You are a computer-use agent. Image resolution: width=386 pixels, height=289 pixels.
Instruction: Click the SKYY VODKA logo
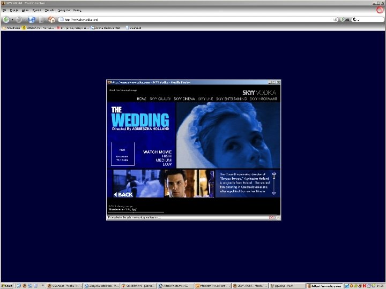tap(259, 93)
